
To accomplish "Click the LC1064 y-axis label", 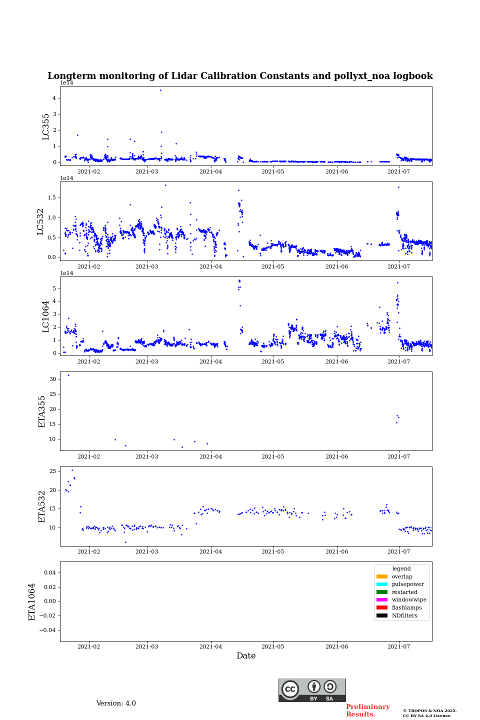I will click(x=46, y=316).
